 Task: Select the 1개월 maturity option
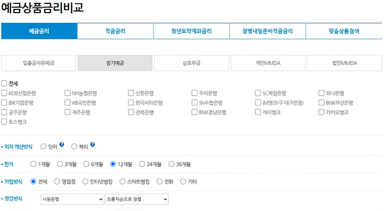33,164
